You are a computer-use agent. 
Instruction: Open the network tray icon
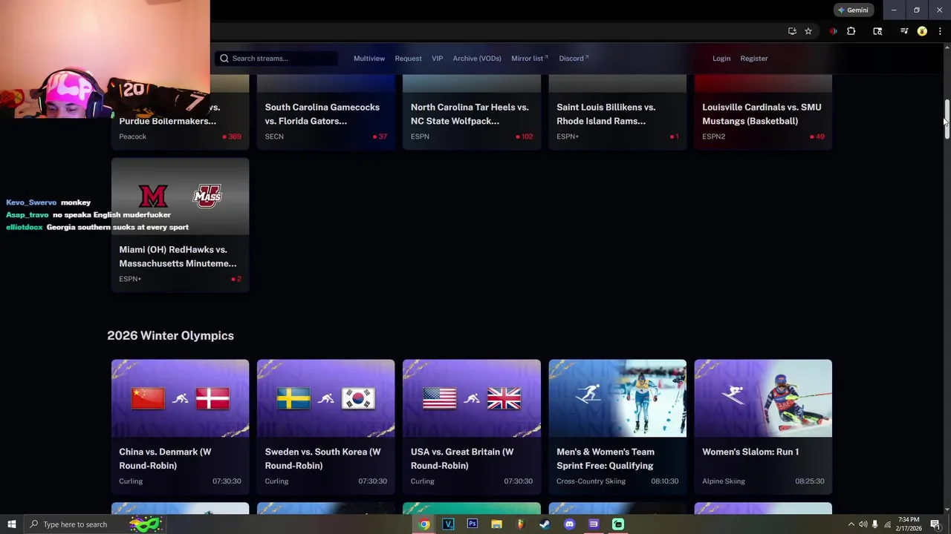887,524
